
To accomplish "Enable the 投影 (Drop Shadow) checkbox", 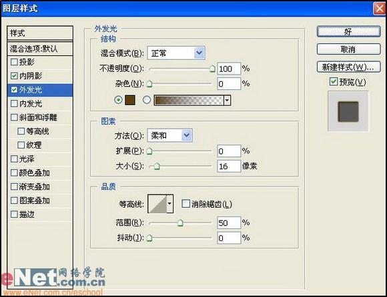I will (x=14, y=62).
